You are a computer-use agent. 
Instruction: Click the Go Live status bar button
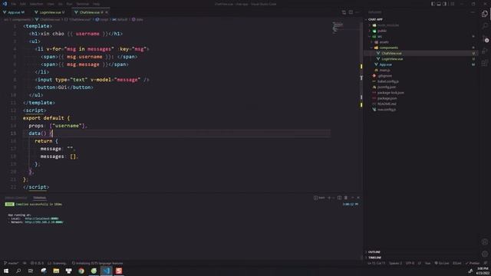click(x=442, y=263)
